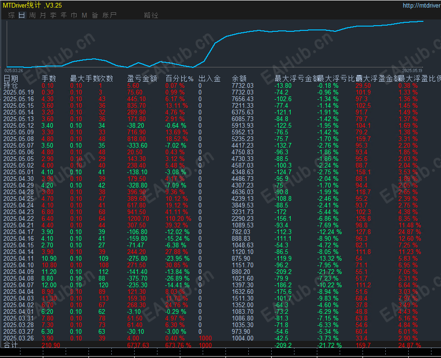
Task: Switch to the 月 monthly statistics view
Action: tap(43, 15)
